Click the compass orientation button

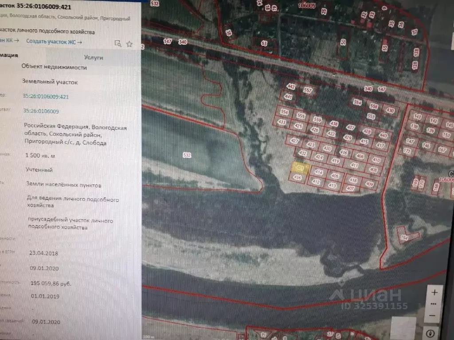coord(430,332)
